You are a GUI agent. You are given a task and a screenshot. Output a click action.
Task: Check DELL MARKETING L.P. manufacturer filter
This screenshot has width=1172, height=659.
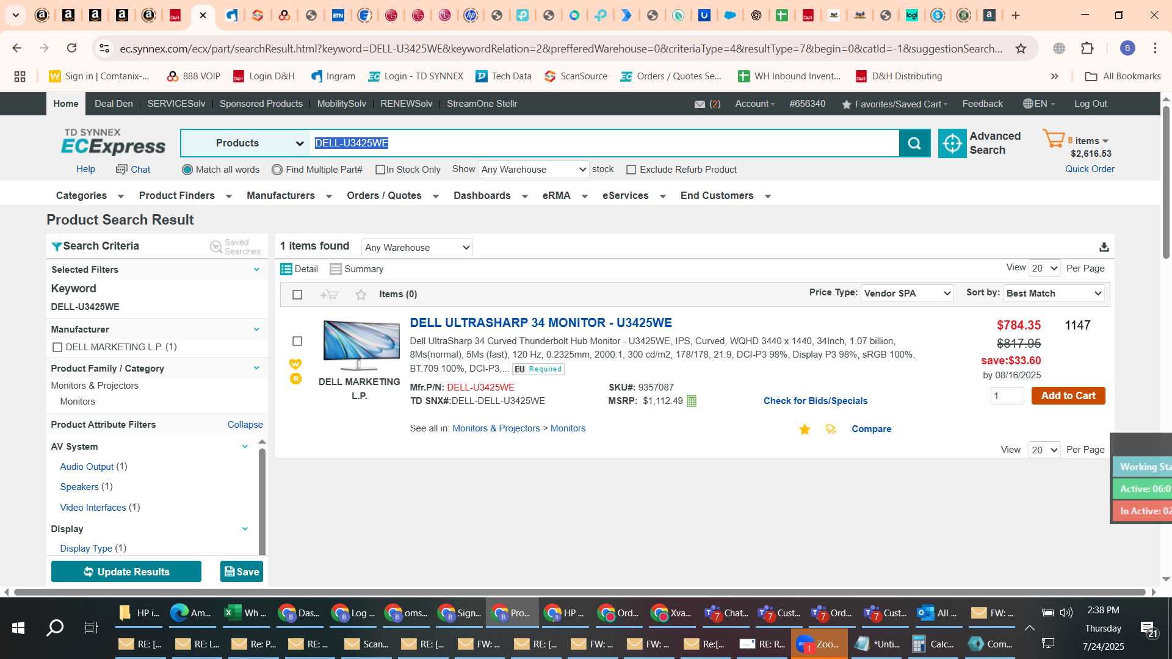tap(57, 347)
